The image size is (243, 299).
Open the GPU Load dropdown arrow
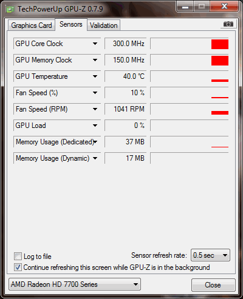pos(95,126)
